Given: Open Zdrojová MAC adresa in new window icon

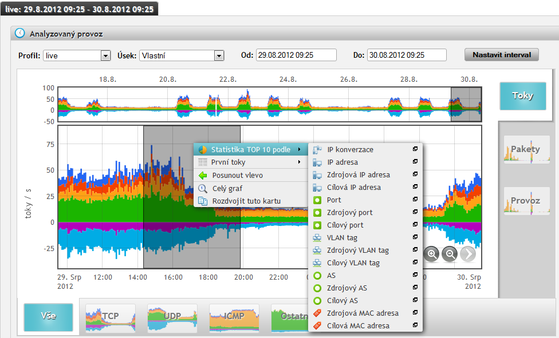Looking at the screenshot, I should 415,312.
